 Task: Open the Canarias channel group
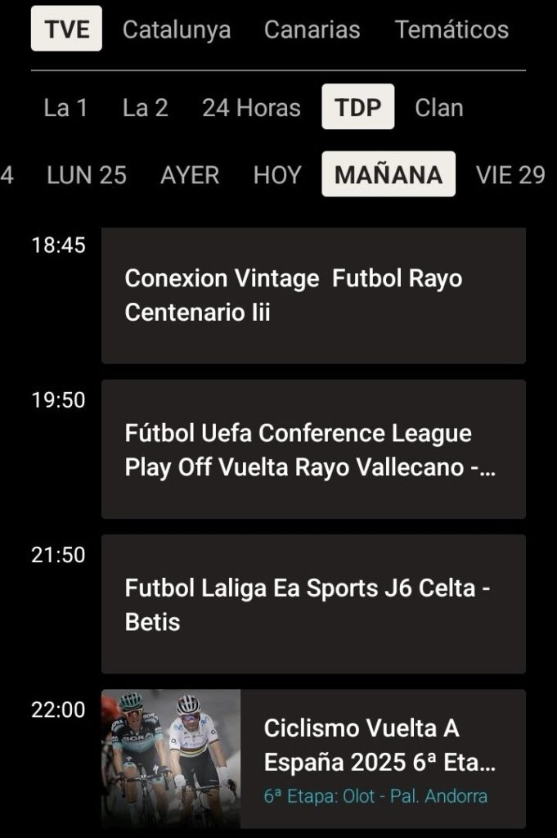point(312,30)
